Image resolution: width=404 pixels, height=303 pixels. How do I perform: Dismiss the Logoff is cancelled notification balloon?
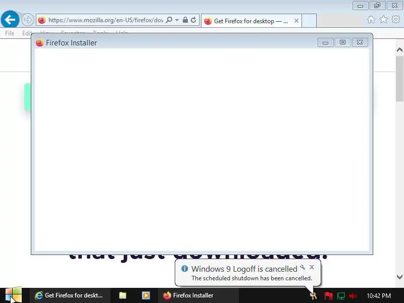point(312,267)
